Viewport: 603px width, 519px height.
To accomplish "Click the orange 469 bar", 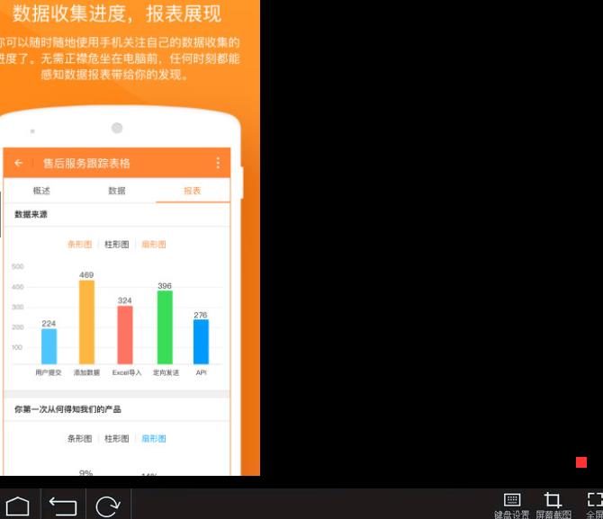I will pos(87,322).
